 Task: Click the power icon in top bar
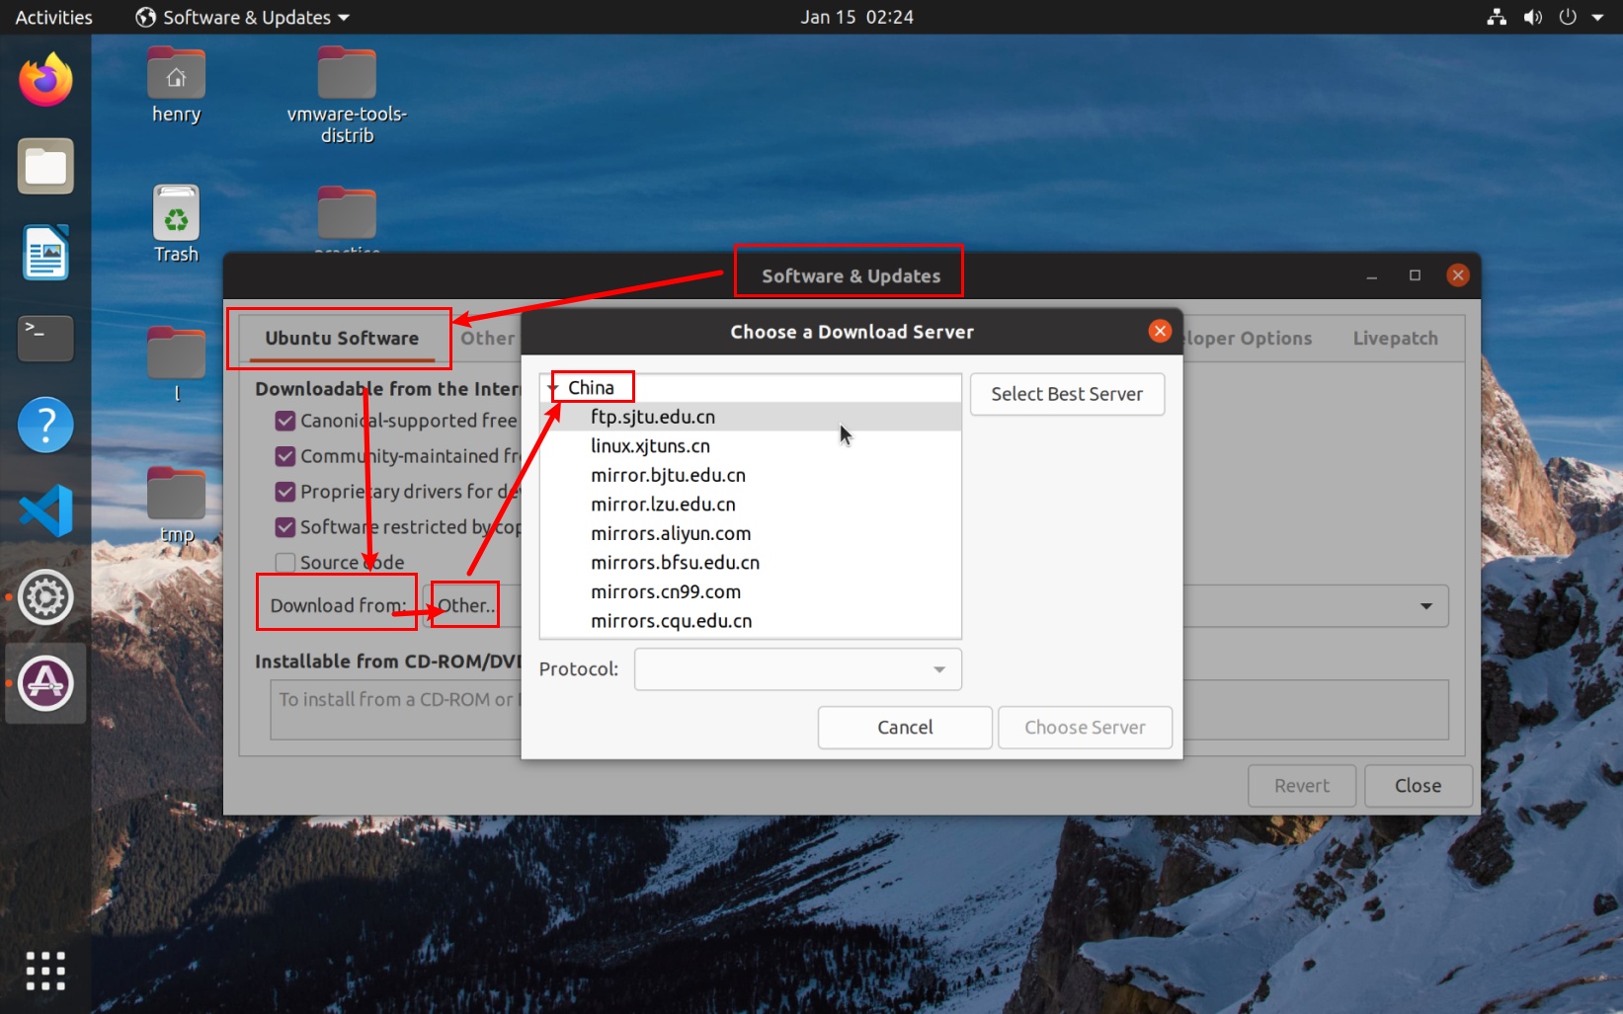pyautogui.click(x=1568, y=17)
